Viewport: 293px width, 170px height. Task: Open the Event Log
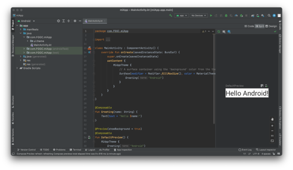[245, 150]
